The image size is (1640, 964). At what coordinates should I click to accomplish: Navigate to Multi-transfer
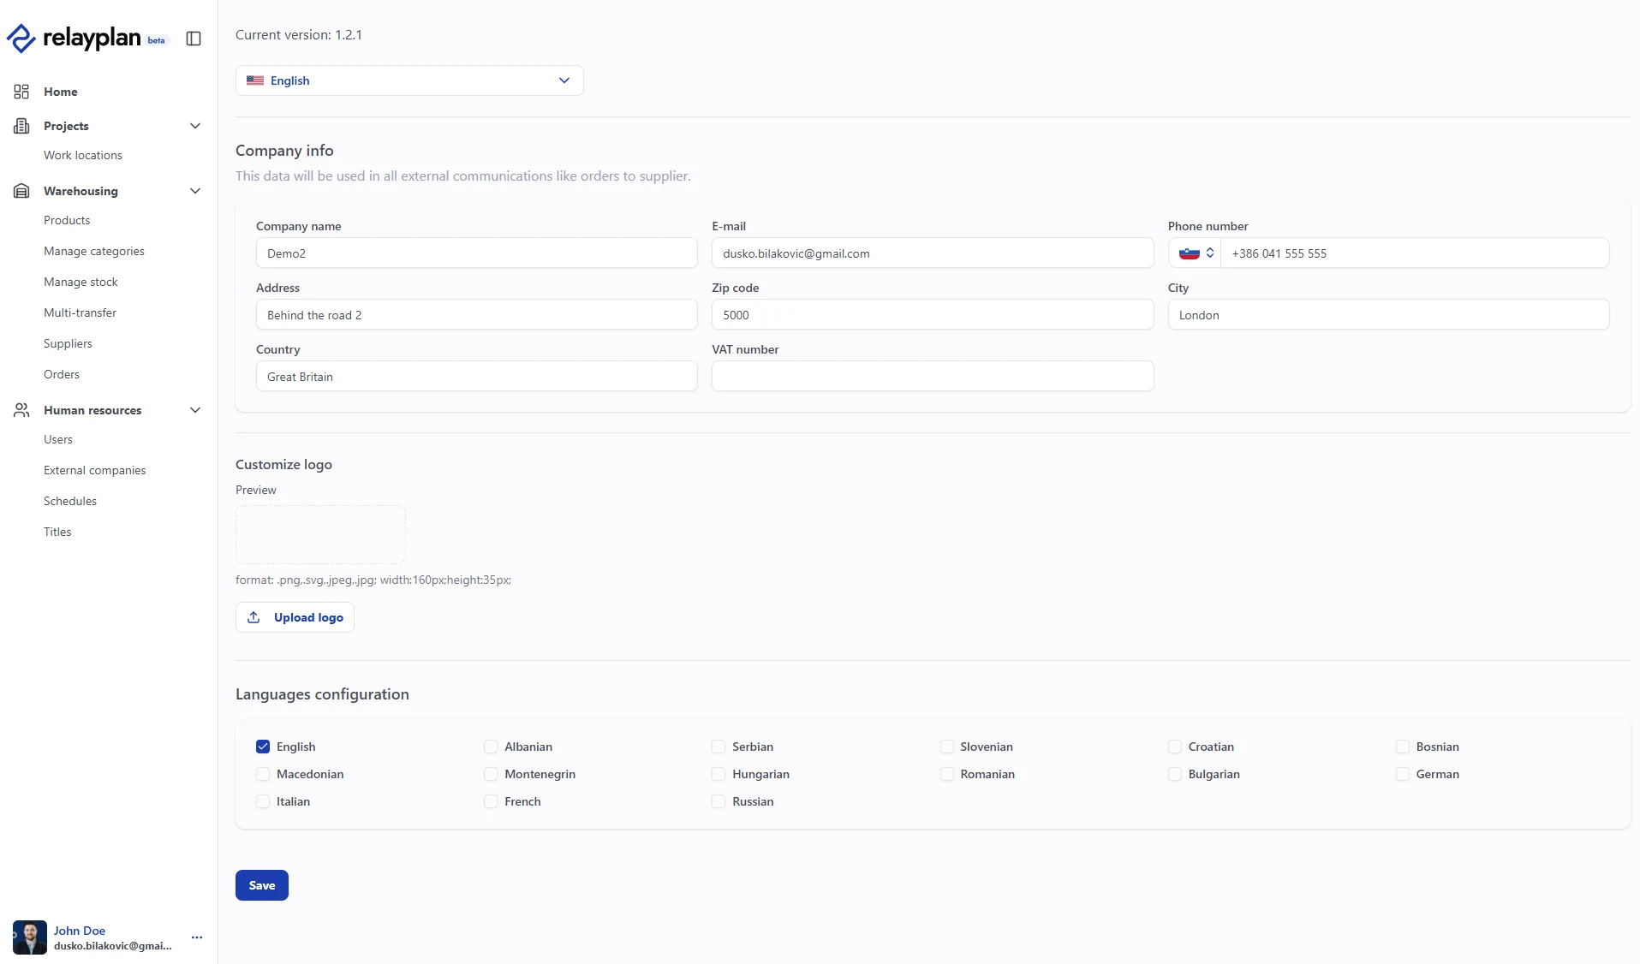pyautogui.click(x=80, y=312)
